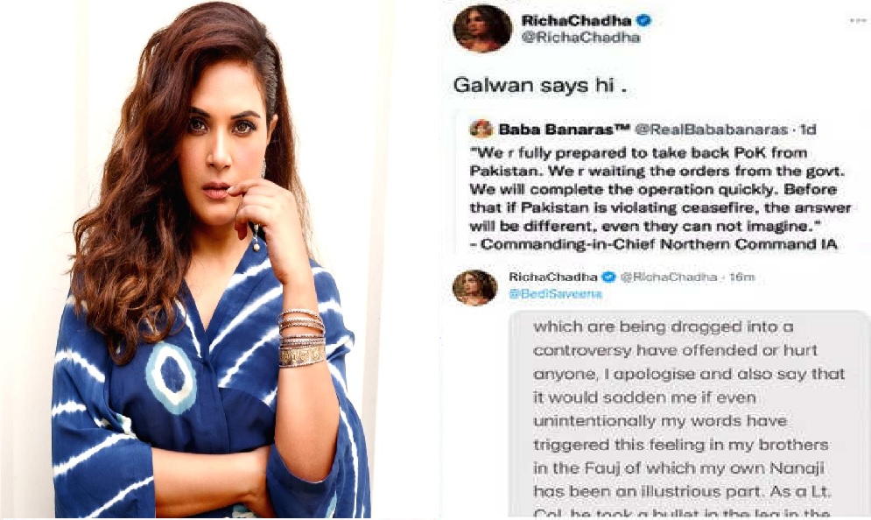Image resolution: width=871 pixels, height=520 pixels.
Task: Click the 16m timestamp on the reply
Action: pos(741,277)
